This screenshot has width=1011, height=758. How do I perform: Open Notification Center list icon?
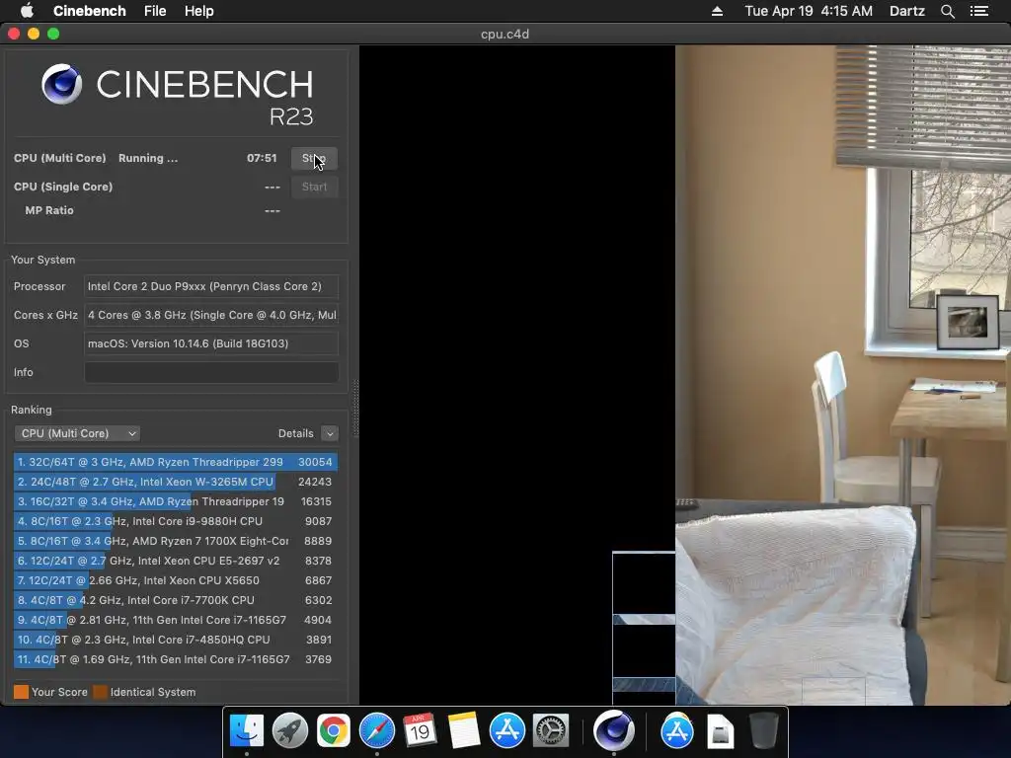point(978,11)
